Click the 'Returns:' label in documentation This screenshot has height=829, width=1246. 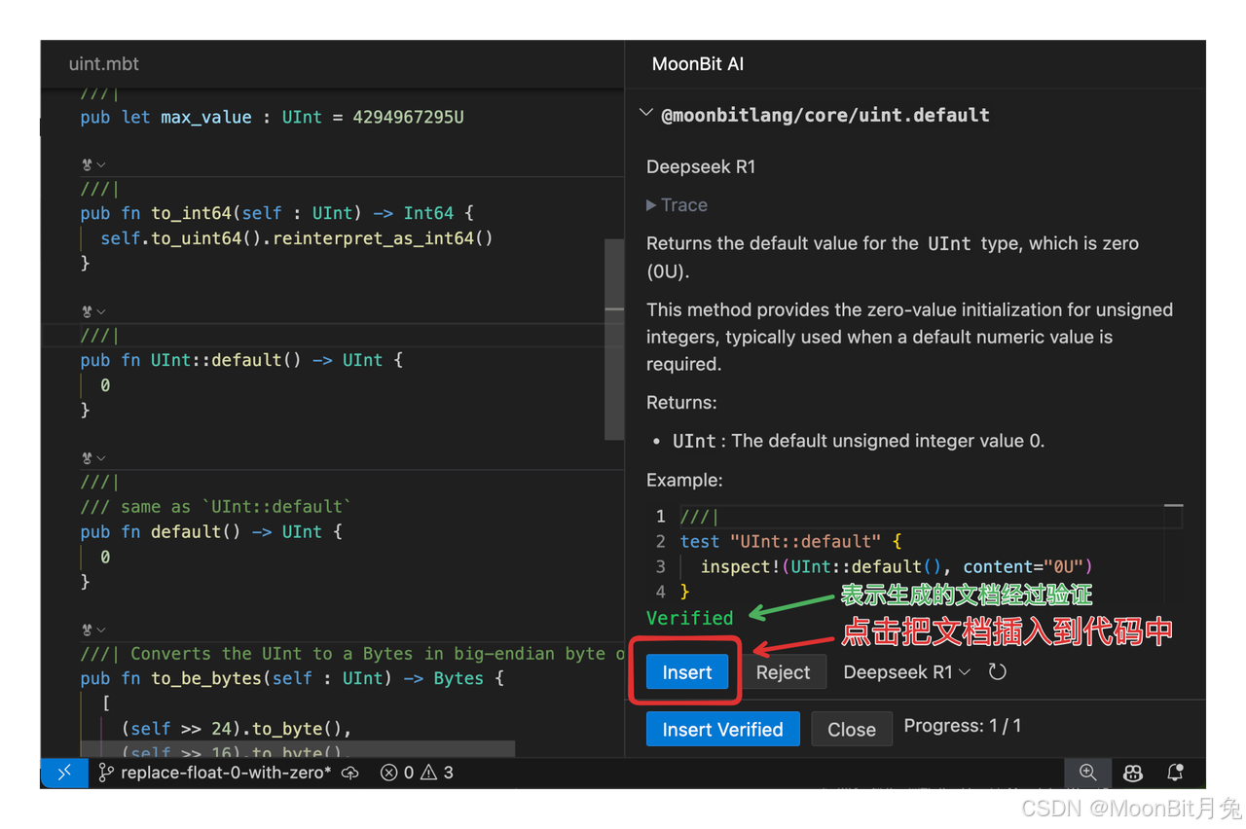click(681, 402)
